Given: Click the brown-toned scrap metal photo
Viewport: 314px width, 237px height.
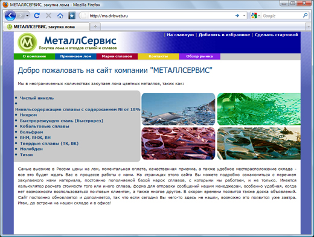Looking at the screenshot, I should (x=259, y=144).
